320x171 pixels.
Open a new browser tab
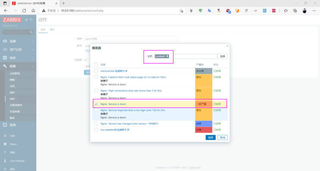[x=63, y=3]
